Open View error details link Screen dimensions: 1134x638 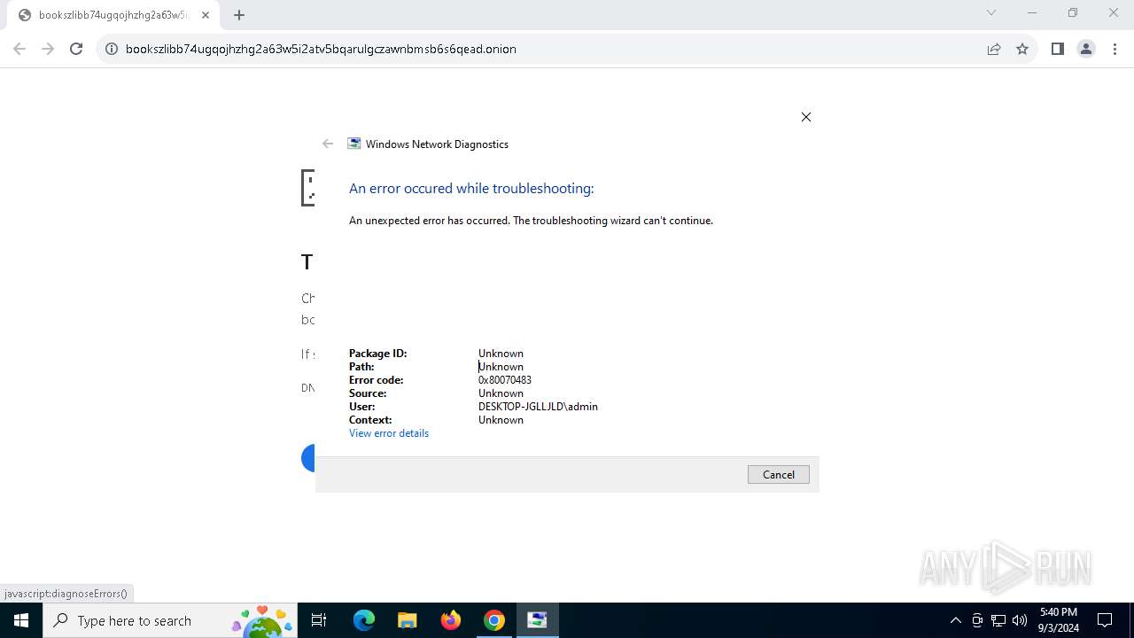click(389, 433)
